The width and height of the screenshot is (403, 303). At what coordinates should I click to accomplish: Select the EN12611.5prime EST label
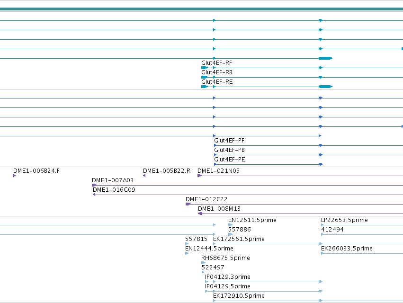pos(252,220)
